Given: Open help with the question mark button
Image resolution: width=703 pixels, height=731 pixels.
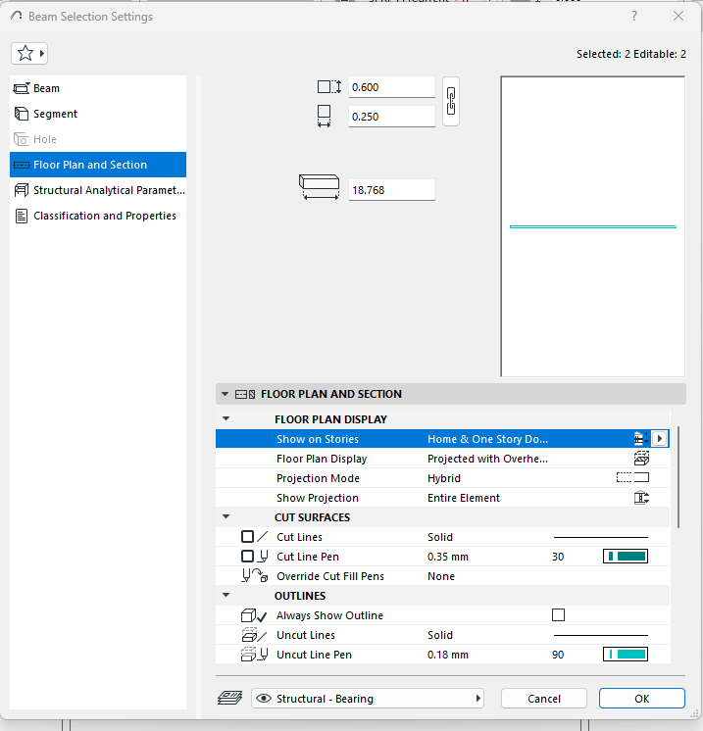Looking at the screenshot, I should [x=634, y=16].
